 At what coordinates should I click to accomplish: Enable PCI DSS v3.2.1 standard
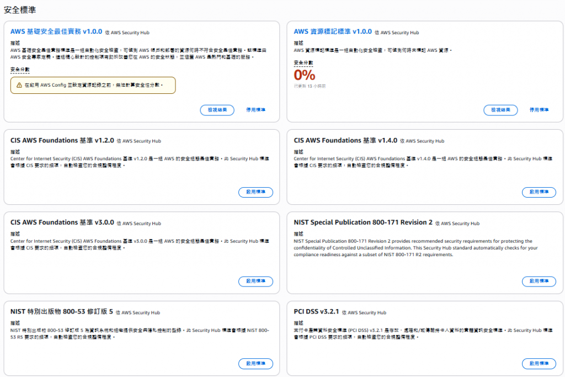click(x=539, y=364)
